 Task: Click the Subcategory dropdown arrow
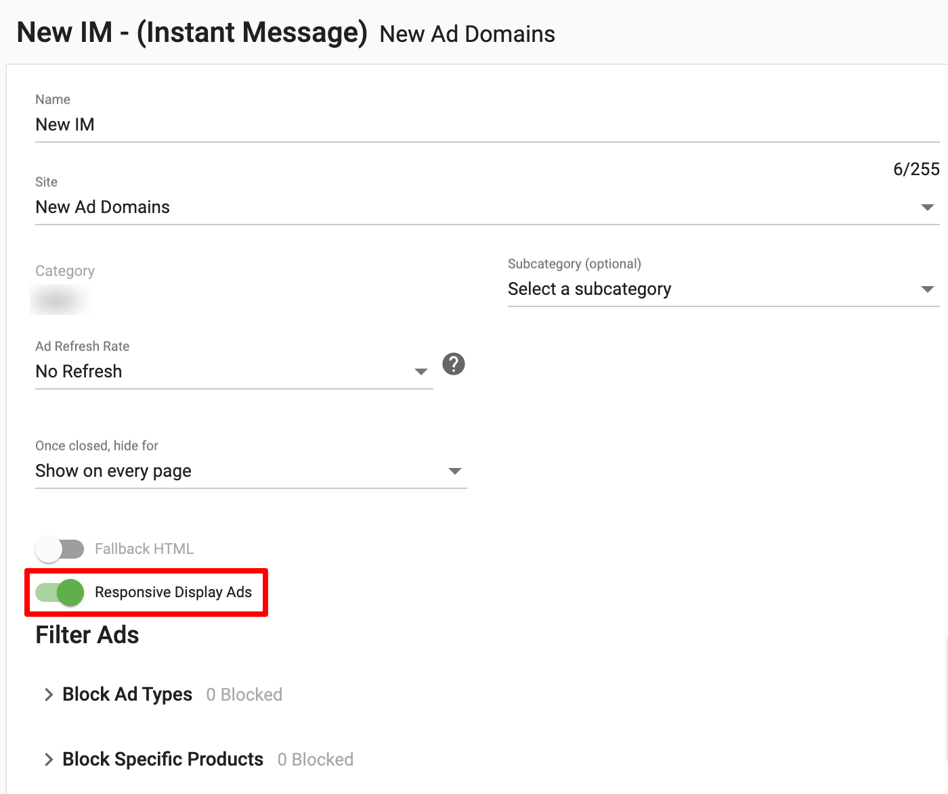click(x=928, y=289)
